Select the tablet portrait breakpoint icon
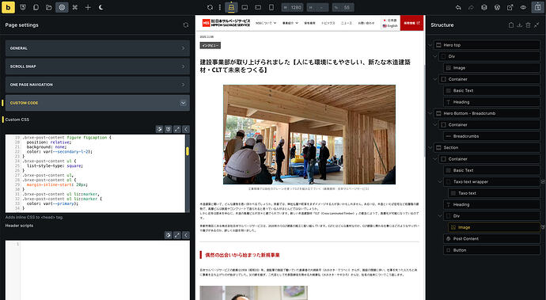This screenshot has width=546, height=300. 245,7
